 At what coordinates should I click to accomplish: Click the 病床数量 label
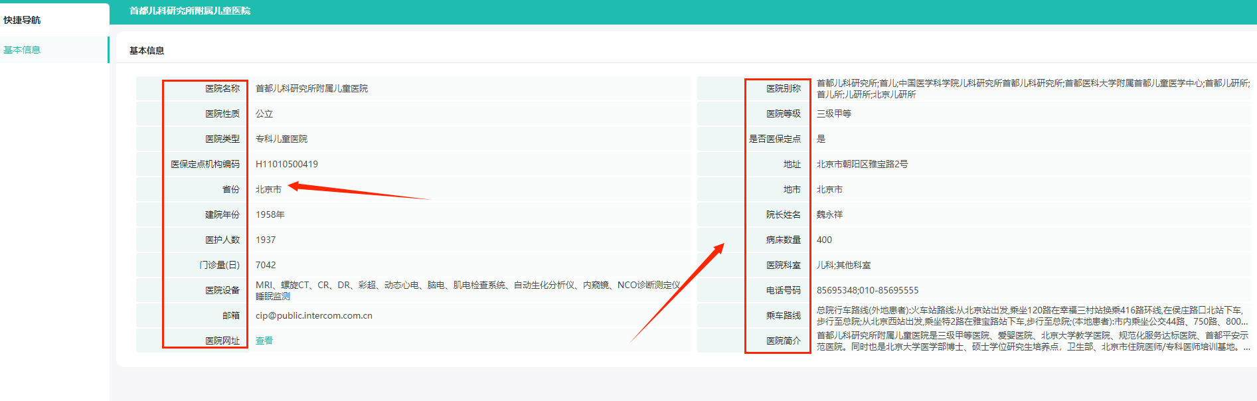[x=784, y=240]
